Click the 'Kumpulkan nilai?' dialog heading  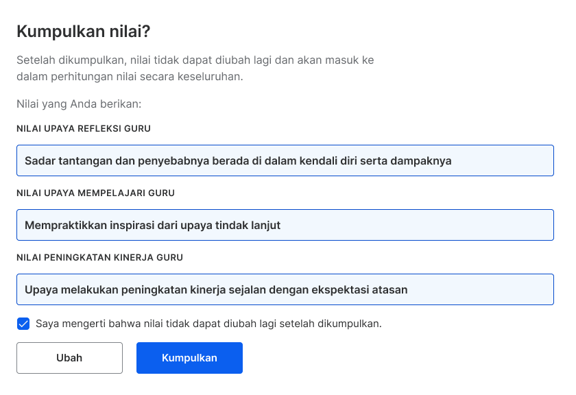[84, 32]
